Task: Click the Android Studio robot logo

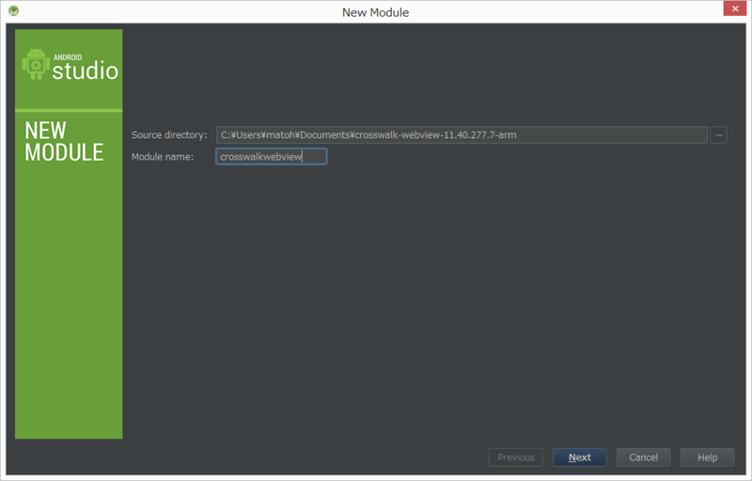Action: coord(36,64)
